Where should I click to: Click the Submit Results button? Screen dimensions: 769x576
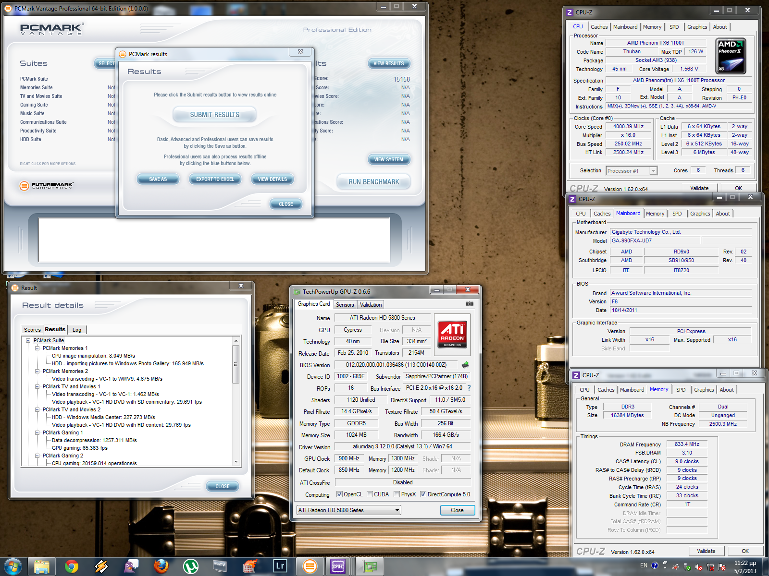(x=214, y=115)
